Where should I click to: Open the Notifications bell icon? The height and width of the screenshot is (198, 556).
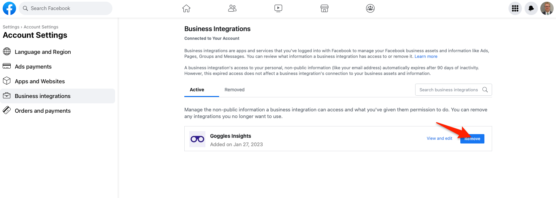531,8
